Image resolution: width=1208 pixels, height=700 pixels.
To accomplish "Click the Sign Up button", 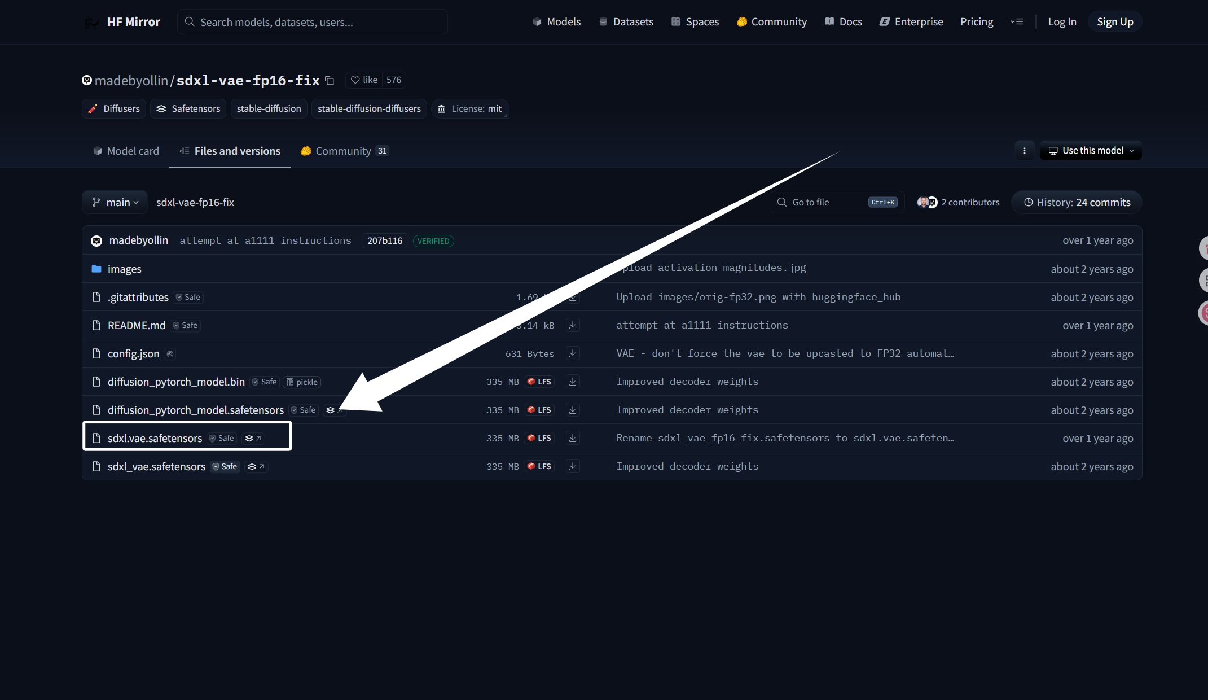I will click(x=1115, y=22).
